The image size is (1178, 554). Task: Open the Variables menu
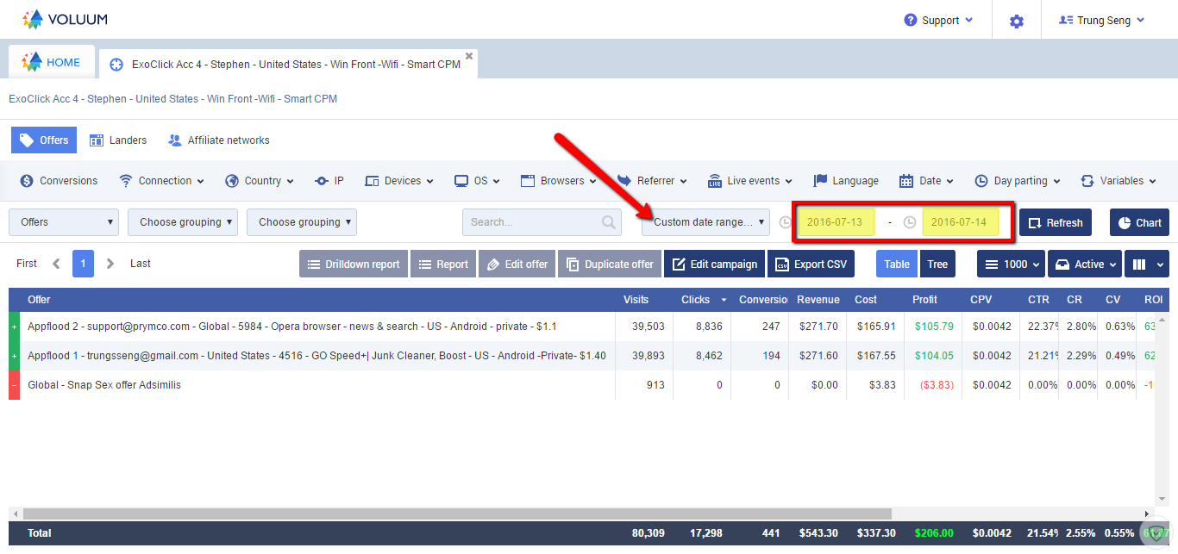pyautogui.click(x=1118, y=181)
